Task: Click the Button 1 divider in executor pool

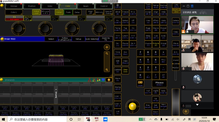Action: pos(56,93)
